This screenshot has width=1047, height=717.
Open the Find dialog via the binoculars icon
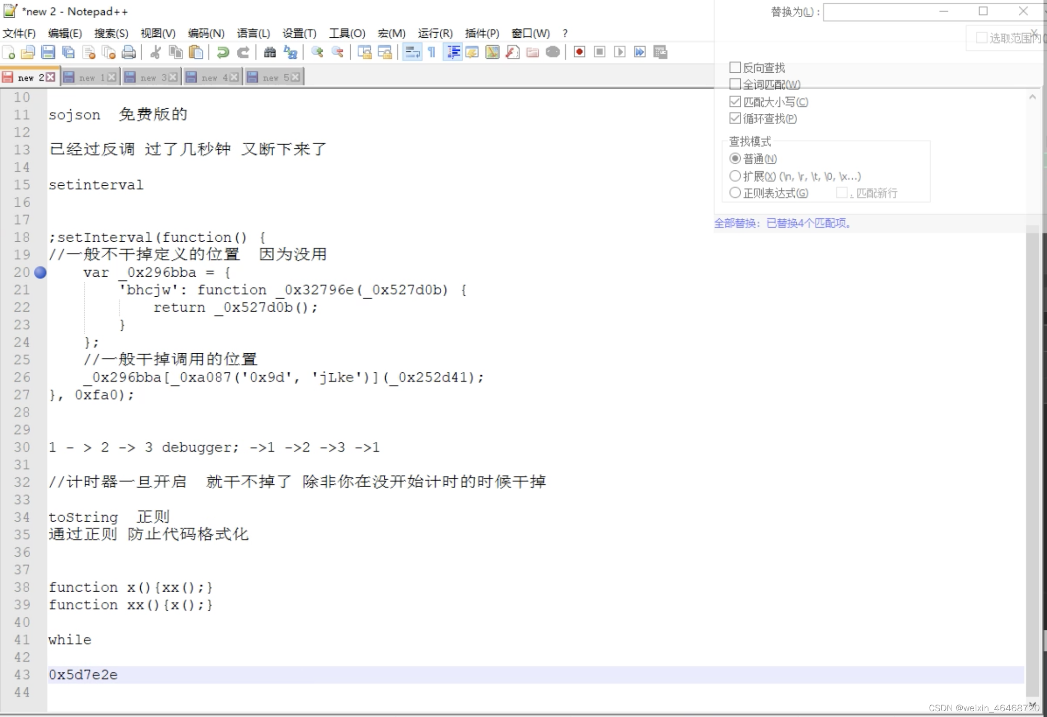coord(269,52)
